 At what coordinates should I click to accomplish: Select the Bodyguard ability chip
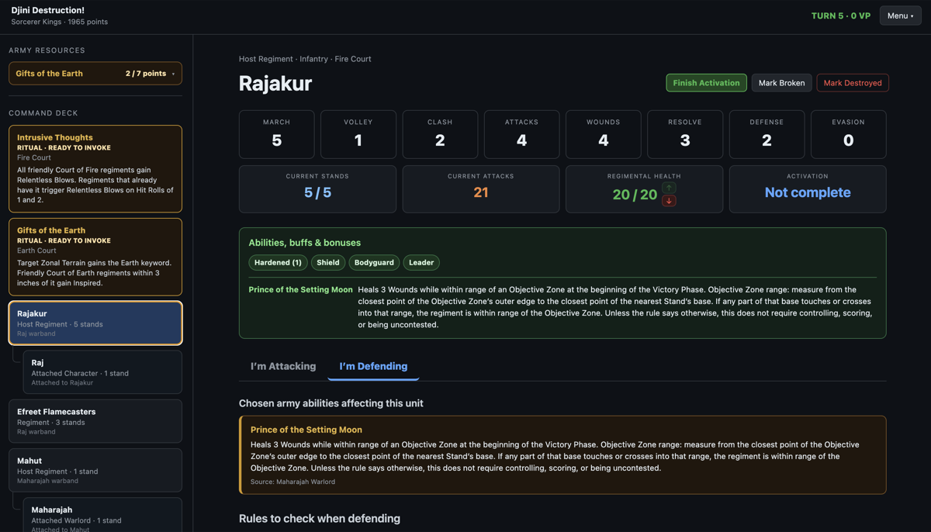tap(374, 263)
